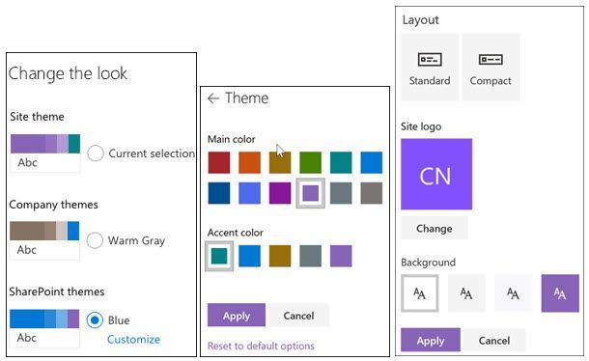
Task: Select the Warm Gray theme radio
Action: [95, 240]
